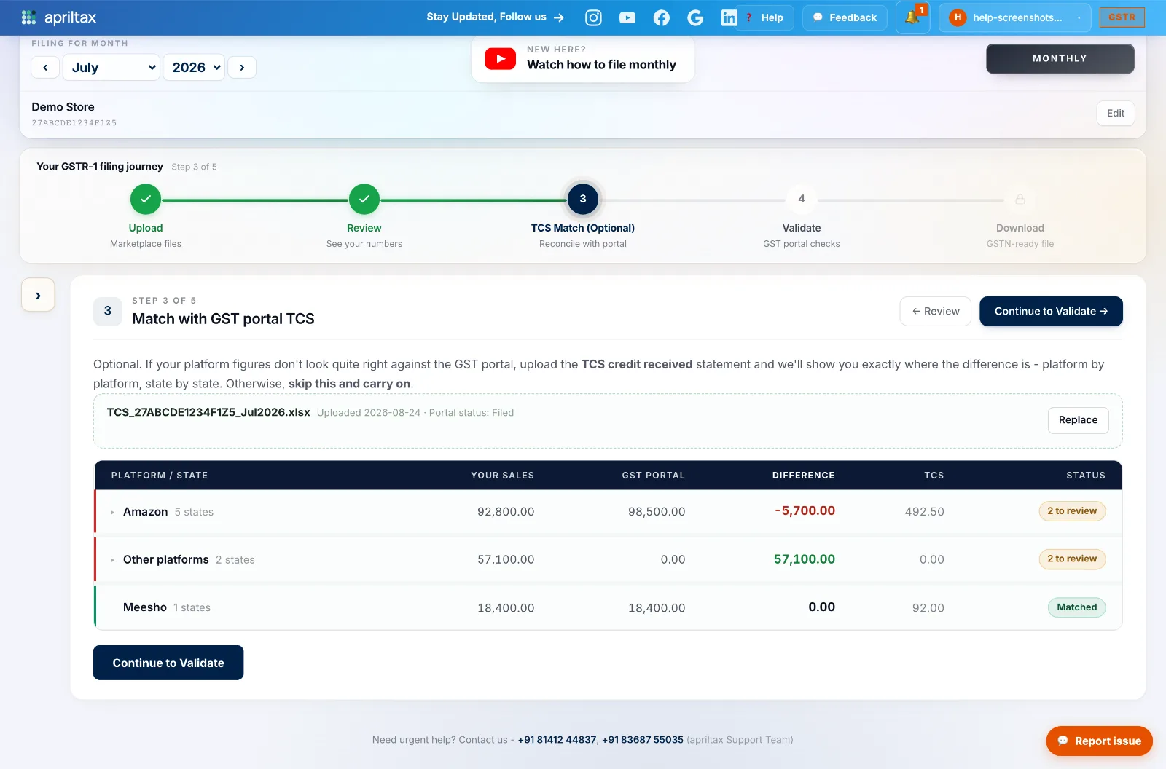Open the July month dropdown
1166x769 pixels.
pos(111,68)
